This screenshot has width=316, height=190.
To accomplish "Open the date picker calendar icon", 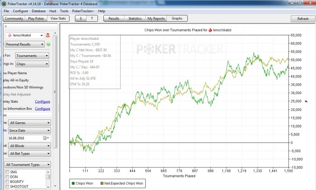I will pos(45,138).
